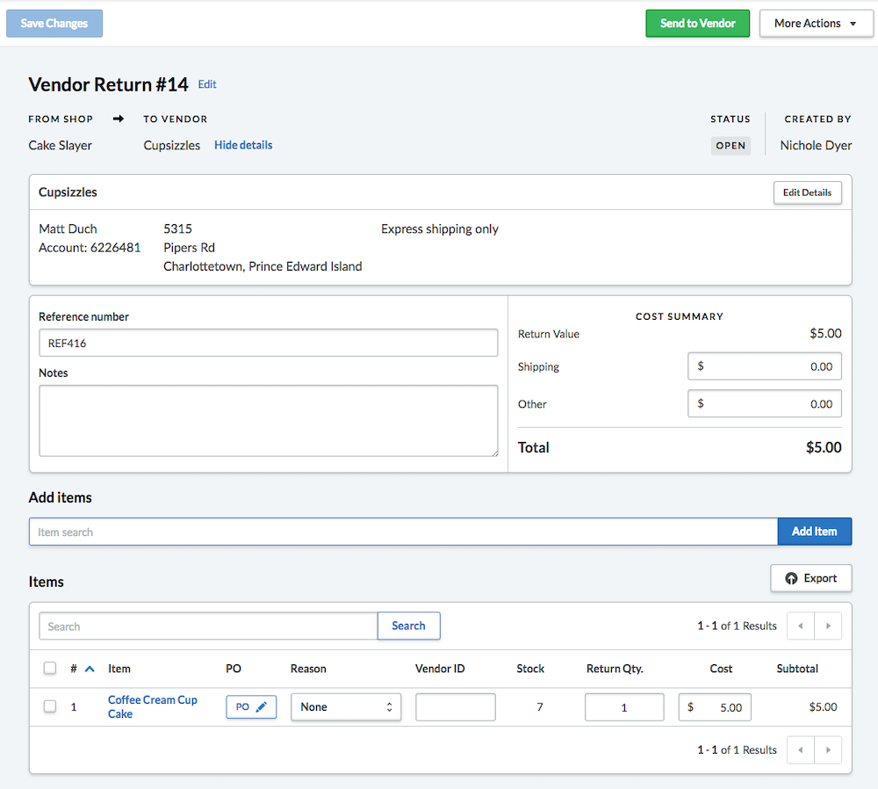Screen dimensions: 878x789
Task: Click the Items table search field
Action: [x=208, y=626]
